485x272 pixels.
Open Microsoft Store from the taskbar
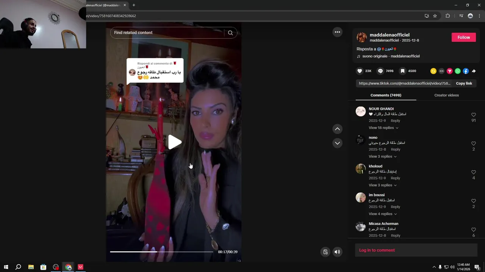coord(44,267)
